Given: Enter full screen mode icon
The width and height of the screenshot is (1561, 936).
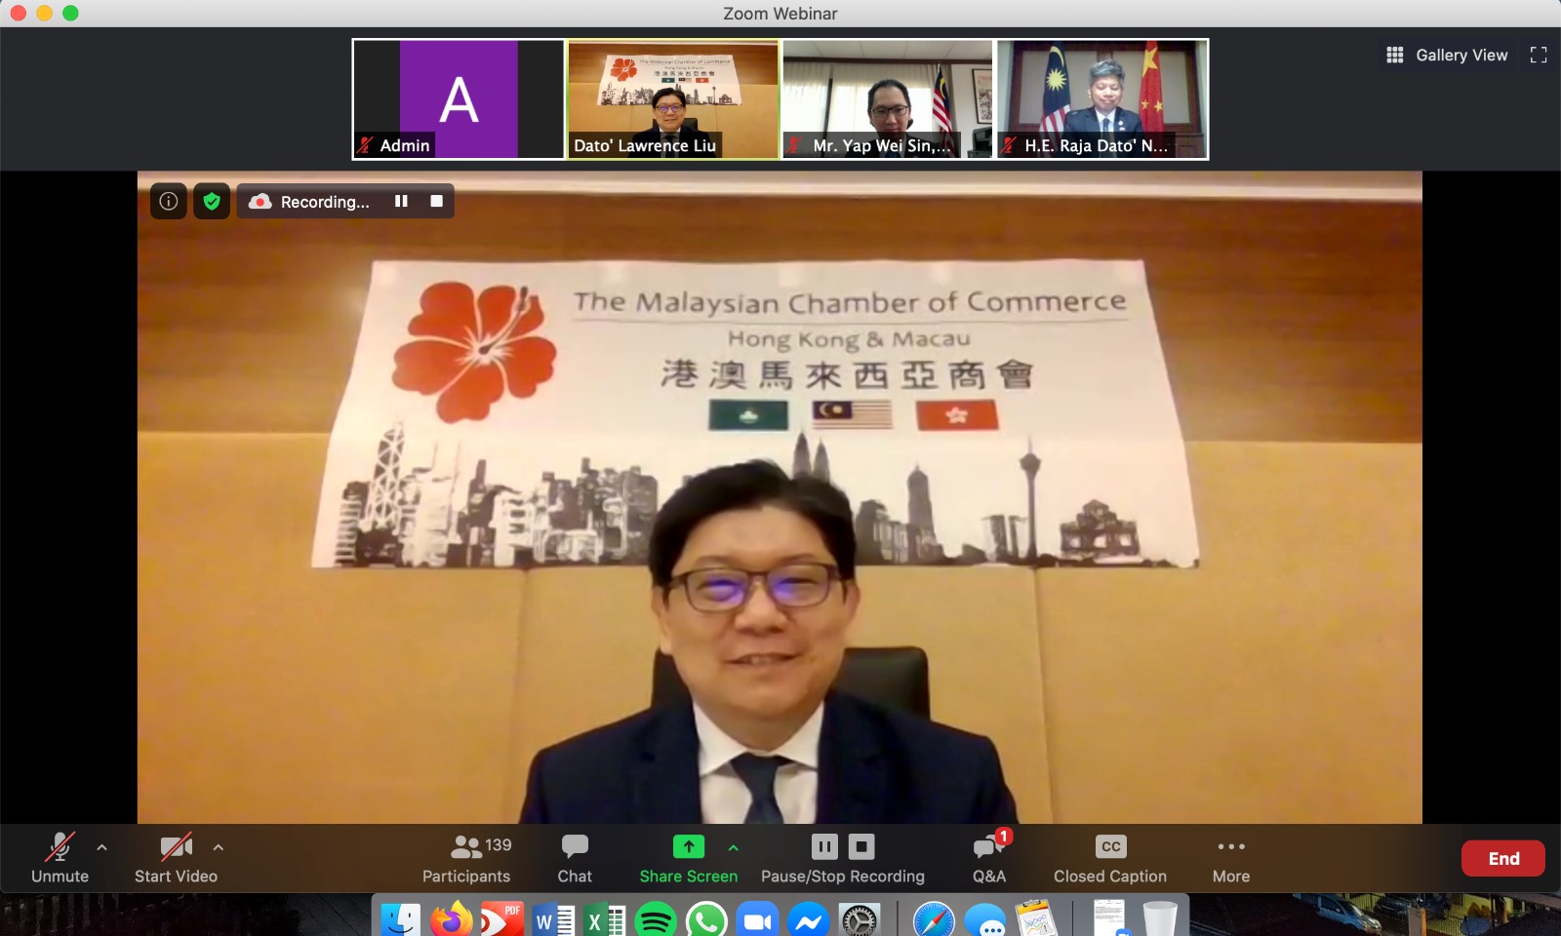Looking at the screenshot, I should tap(1539, 55).
